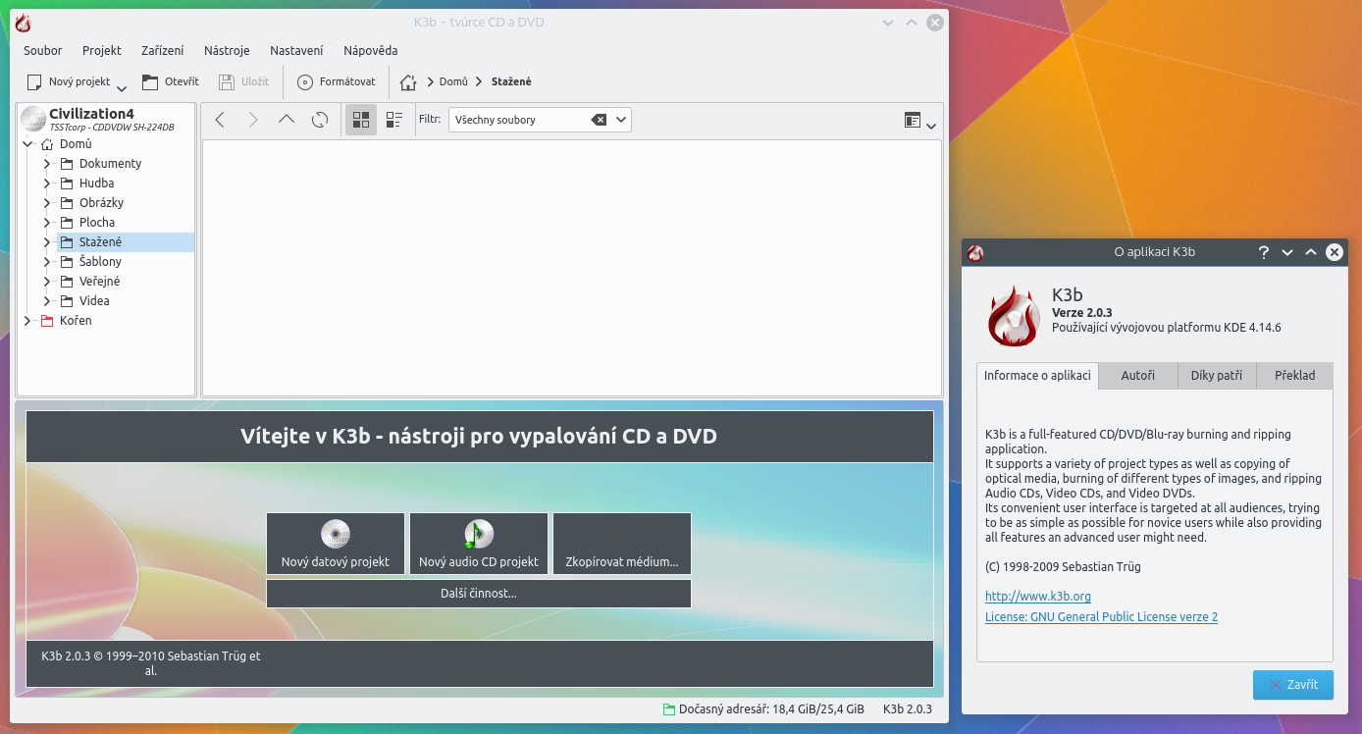Open the Všechny soubory filter dropdown
The image size is (1362, 734).
tap(621, 120)
